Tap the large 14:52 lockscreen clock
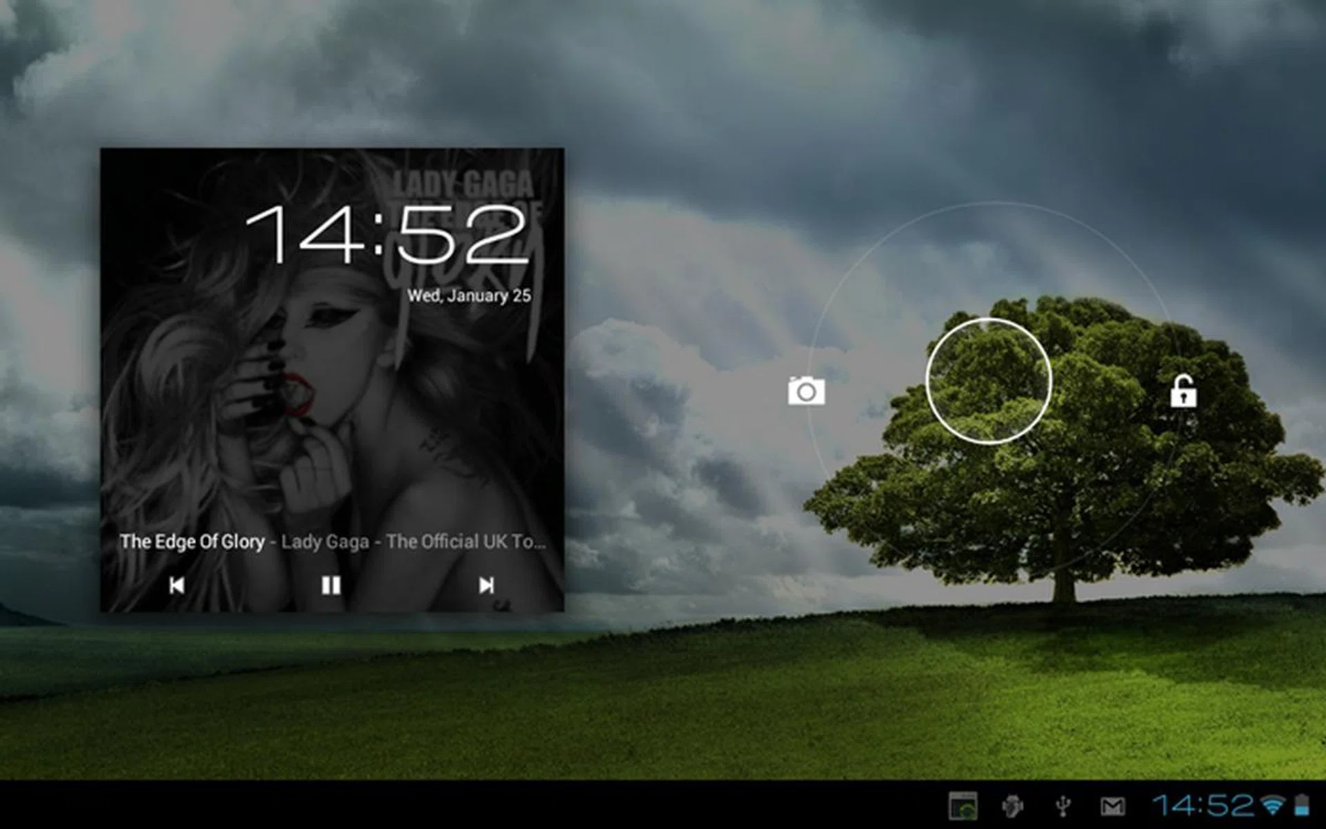The height and width of the screenshot is (829, 1326). tap(387, 235)
